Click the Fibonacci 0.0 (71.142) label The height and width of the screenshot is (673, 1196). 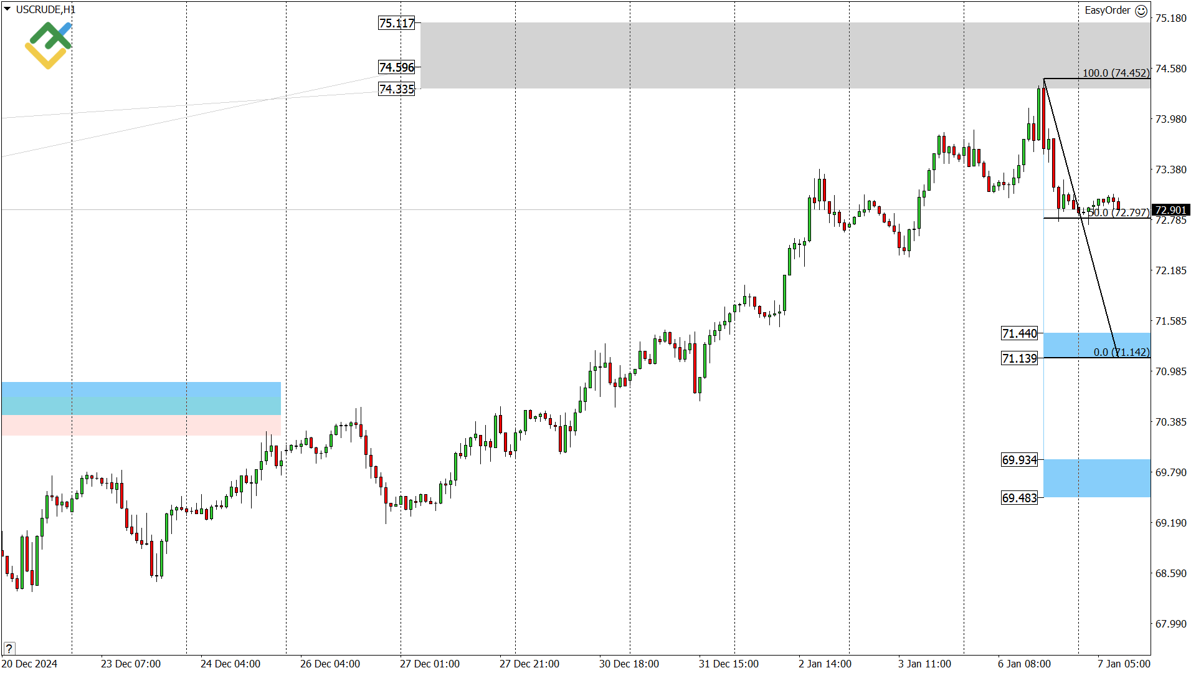point(1121,352)
